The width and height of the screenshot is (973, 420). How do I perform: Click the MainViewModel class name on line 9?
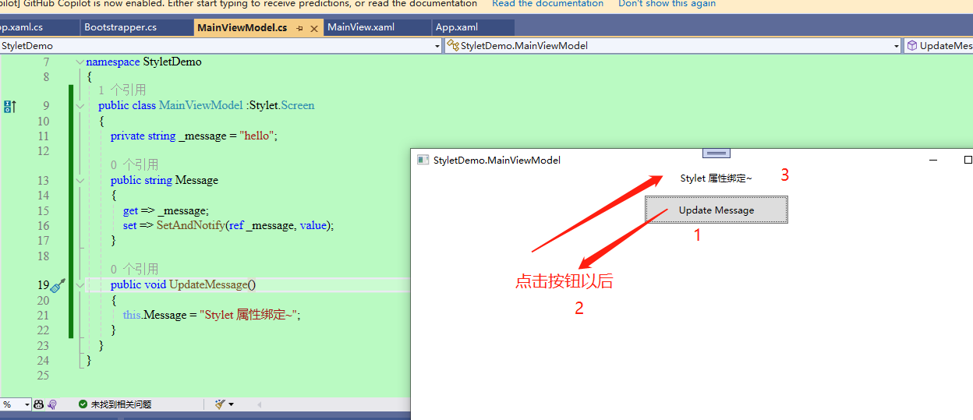201,106
